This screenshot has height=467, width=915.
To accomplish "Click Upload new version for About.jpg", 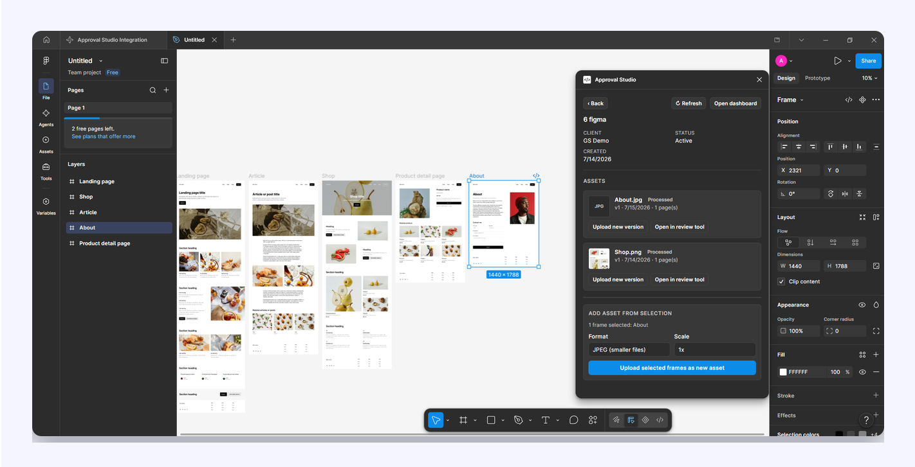I will 618,227.
